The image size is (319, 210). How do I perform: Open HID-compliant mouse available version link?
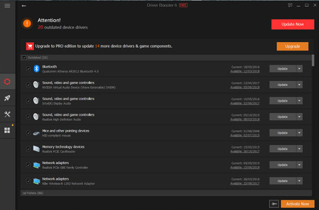coord(245,135)
